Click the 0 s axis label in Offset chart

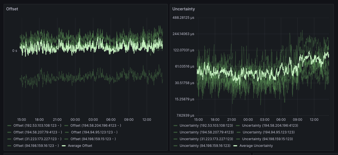14,51
